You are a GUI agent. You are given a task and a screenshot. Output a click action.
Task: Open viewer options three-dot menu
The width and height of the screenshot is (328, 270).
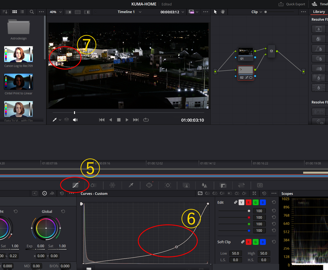(x=206, y=12)
